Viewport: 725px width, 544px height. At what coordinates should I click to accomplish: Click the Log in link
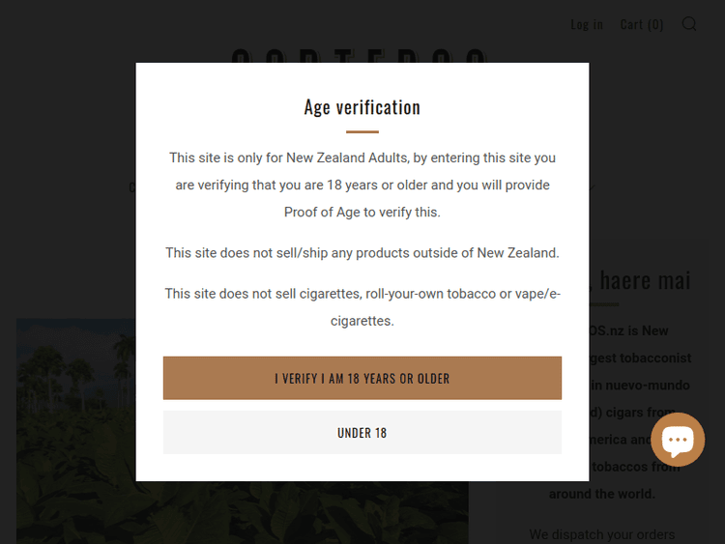pos(586,24)
